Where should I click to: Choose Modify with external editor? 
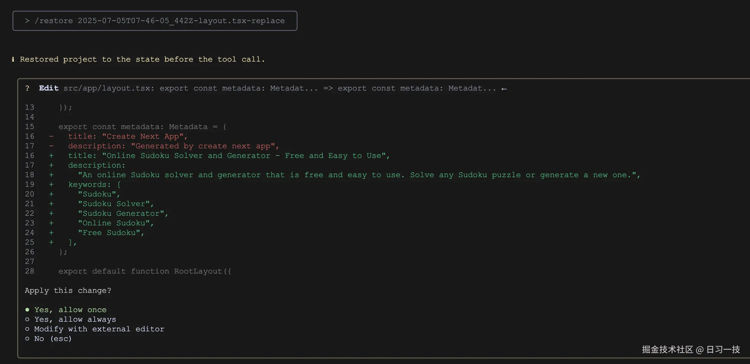coord(99,329)
